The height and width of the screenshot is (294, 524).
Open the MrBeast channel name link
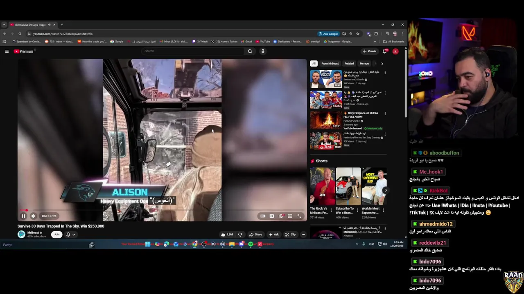click(33, 233)
